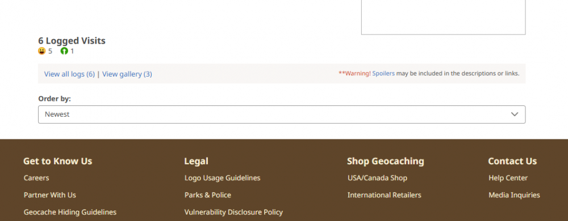Click the 6 Logged Visits heading
Image resolution: width=568 pixels, height=221 pixels.
click(x=72, y=41)
